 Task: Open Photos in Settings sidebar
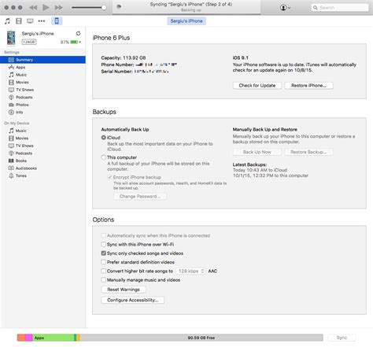(42, 105)
